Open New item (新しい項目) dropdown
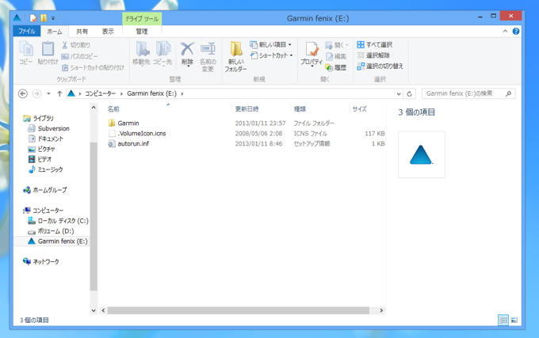Screen dimensions: 539x338 [271, 44]
